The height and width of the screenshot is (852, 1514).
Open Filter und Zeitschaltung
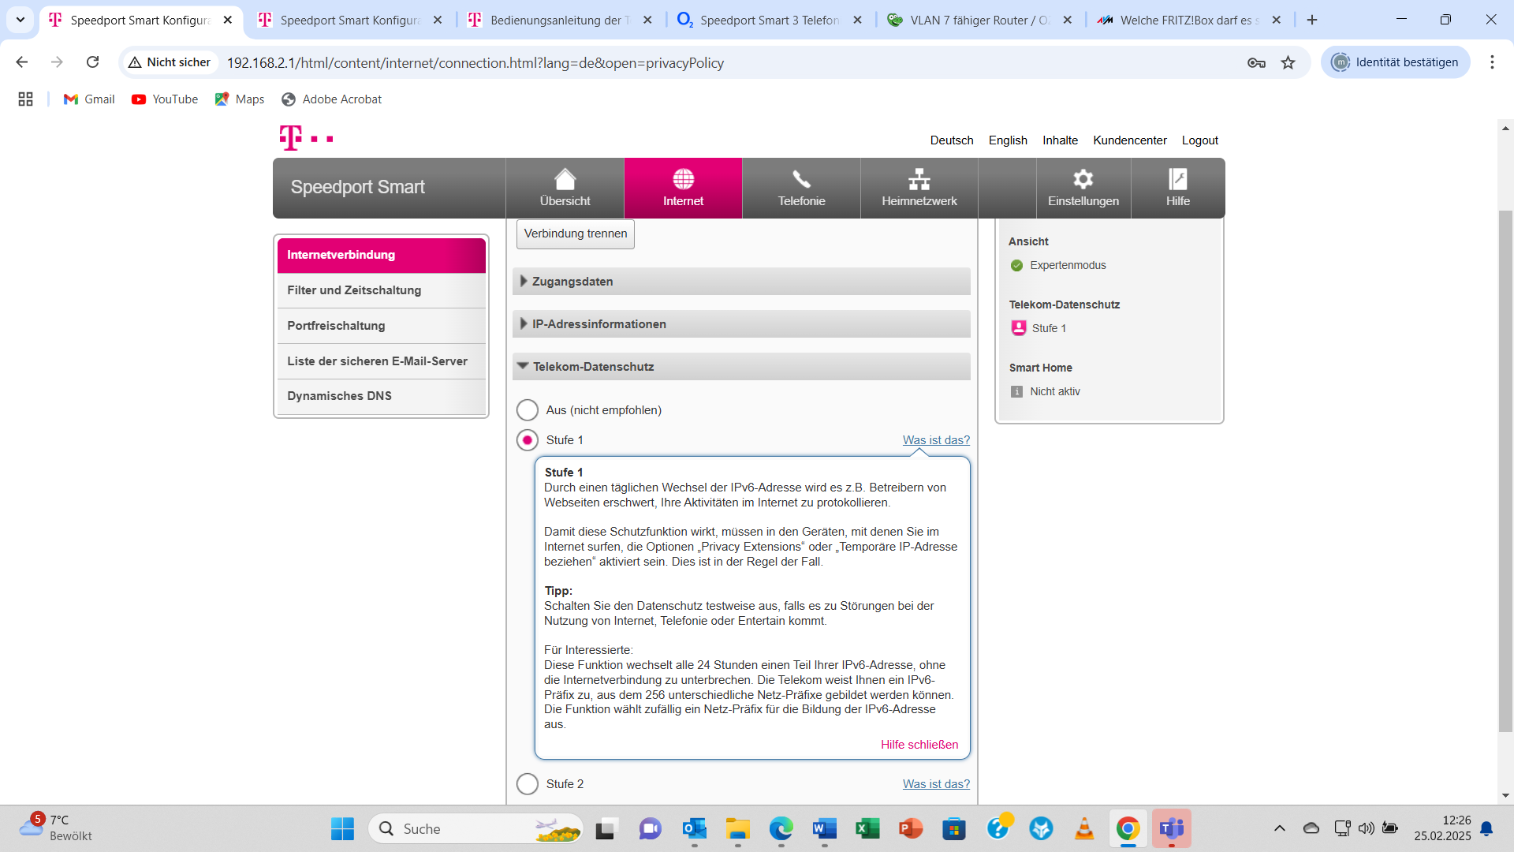[x=382, y=290]
